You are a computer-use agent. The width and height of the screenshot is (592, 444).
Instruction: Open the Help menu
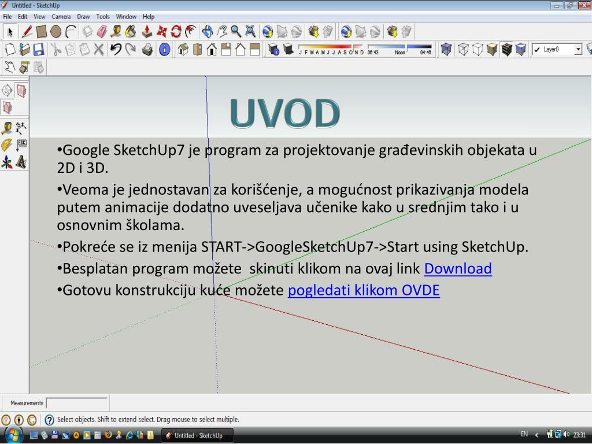coord(149,17)
